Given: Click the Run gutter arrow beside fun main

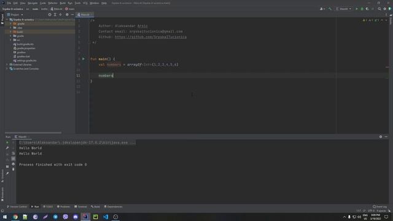Looking at the screenshot, I should (x=84, y=59).
